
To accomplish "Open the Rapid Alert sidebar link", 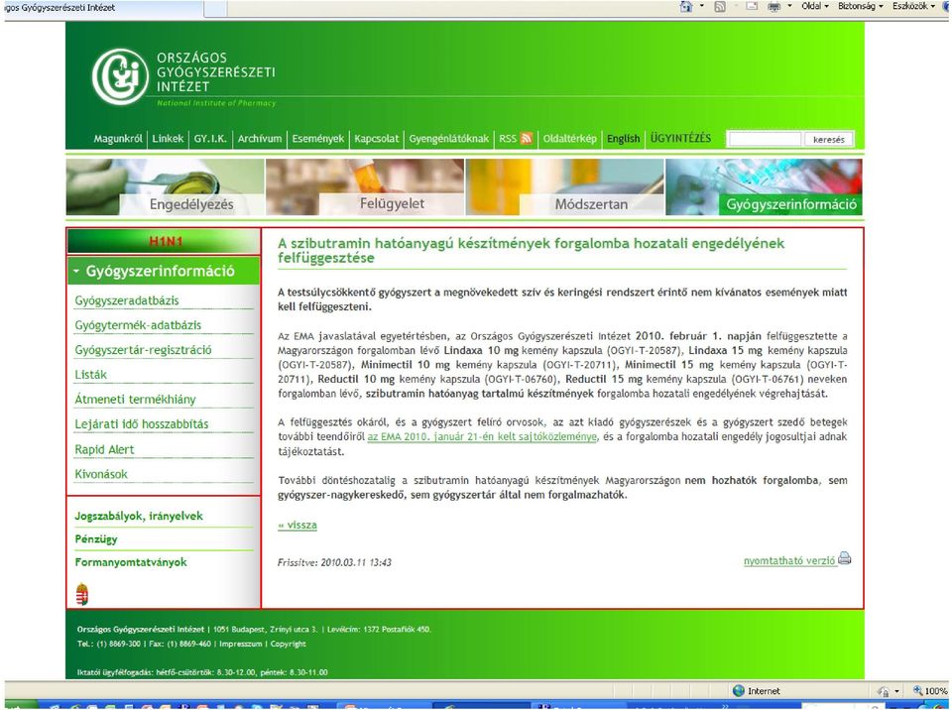I will [x=104, y=449].
